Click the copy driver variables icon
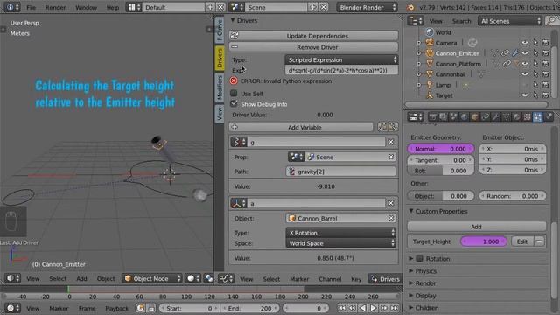 tap(382, 127)
